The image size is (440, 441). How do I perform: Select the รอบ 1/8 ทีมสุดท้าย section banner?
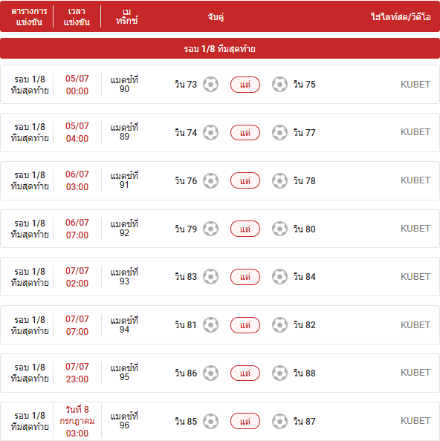tap(220, 49)
